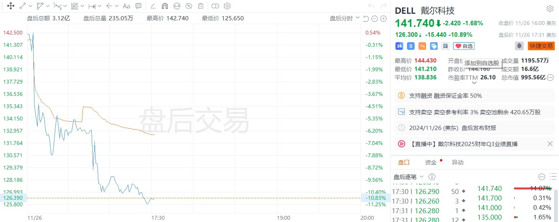Toggle continuous drawing mode icon
The height and width of the screenshot is (222, 559).
click(x=177, y=6)
